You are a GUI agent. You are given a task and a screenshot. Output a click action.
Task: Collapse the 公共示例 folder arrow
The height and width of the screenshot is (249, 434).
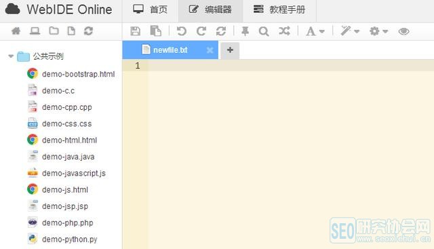pos(11,56)
